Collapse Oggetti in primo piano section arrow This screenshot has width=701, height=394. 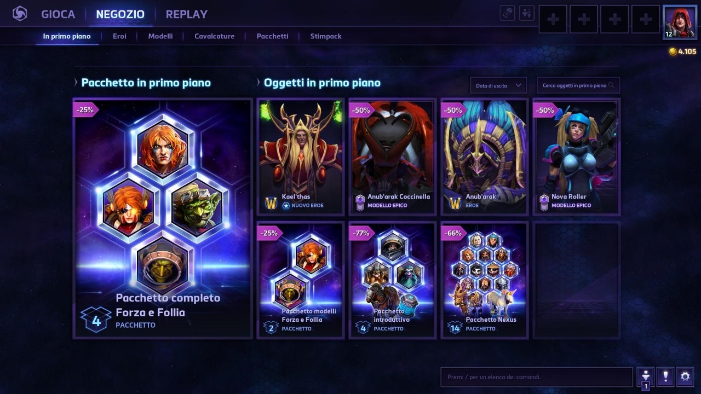(x=258, y=83)
